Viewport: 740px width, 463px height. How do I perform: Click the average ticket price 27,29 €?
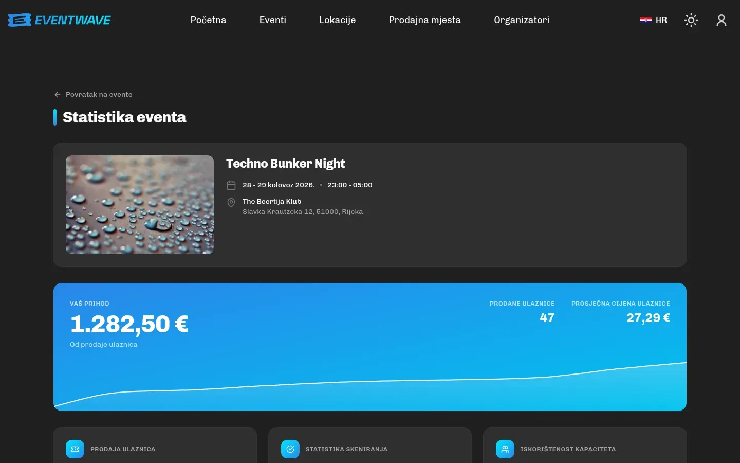(648, 318)
